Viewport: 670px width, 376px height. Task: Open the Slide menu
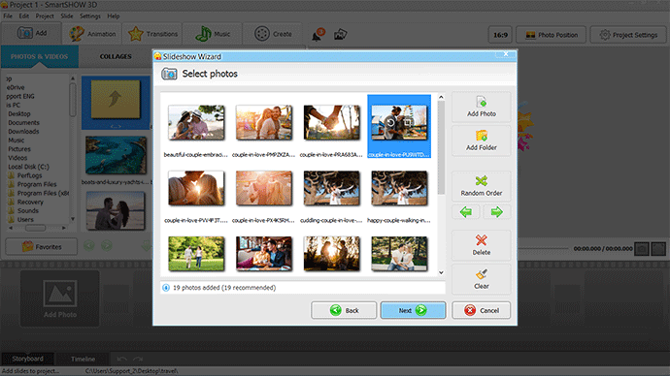pos(67,16)
